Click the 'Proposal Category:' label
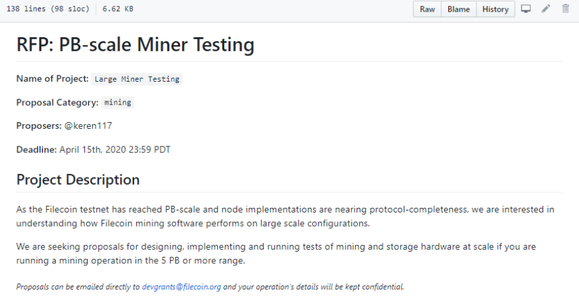This screenshot has height=300, width=579. point(57,103)
